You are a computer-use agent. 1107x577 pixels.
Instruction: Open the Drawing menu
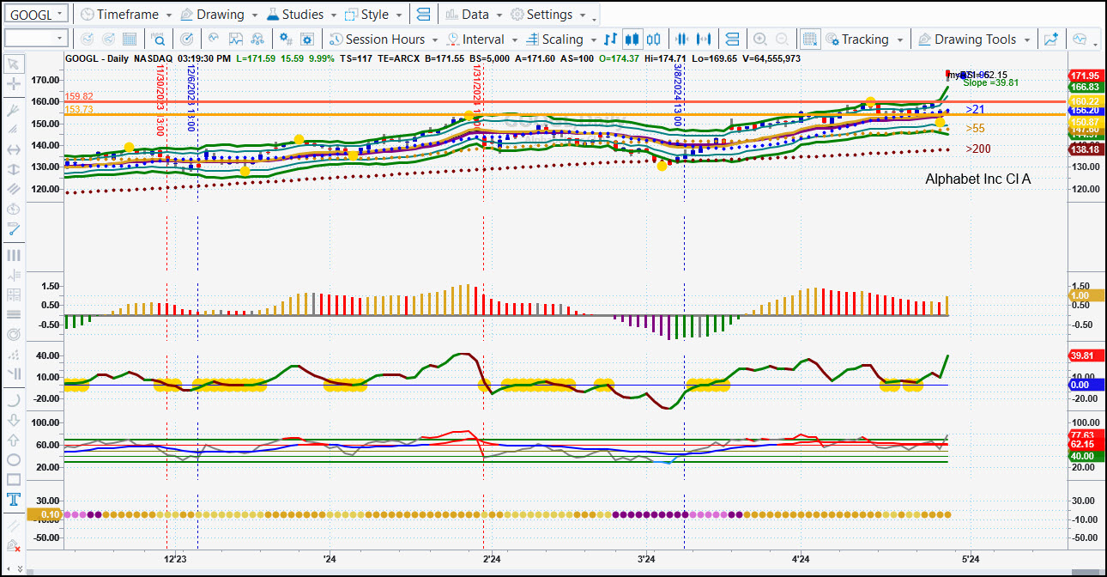point(219,15)
